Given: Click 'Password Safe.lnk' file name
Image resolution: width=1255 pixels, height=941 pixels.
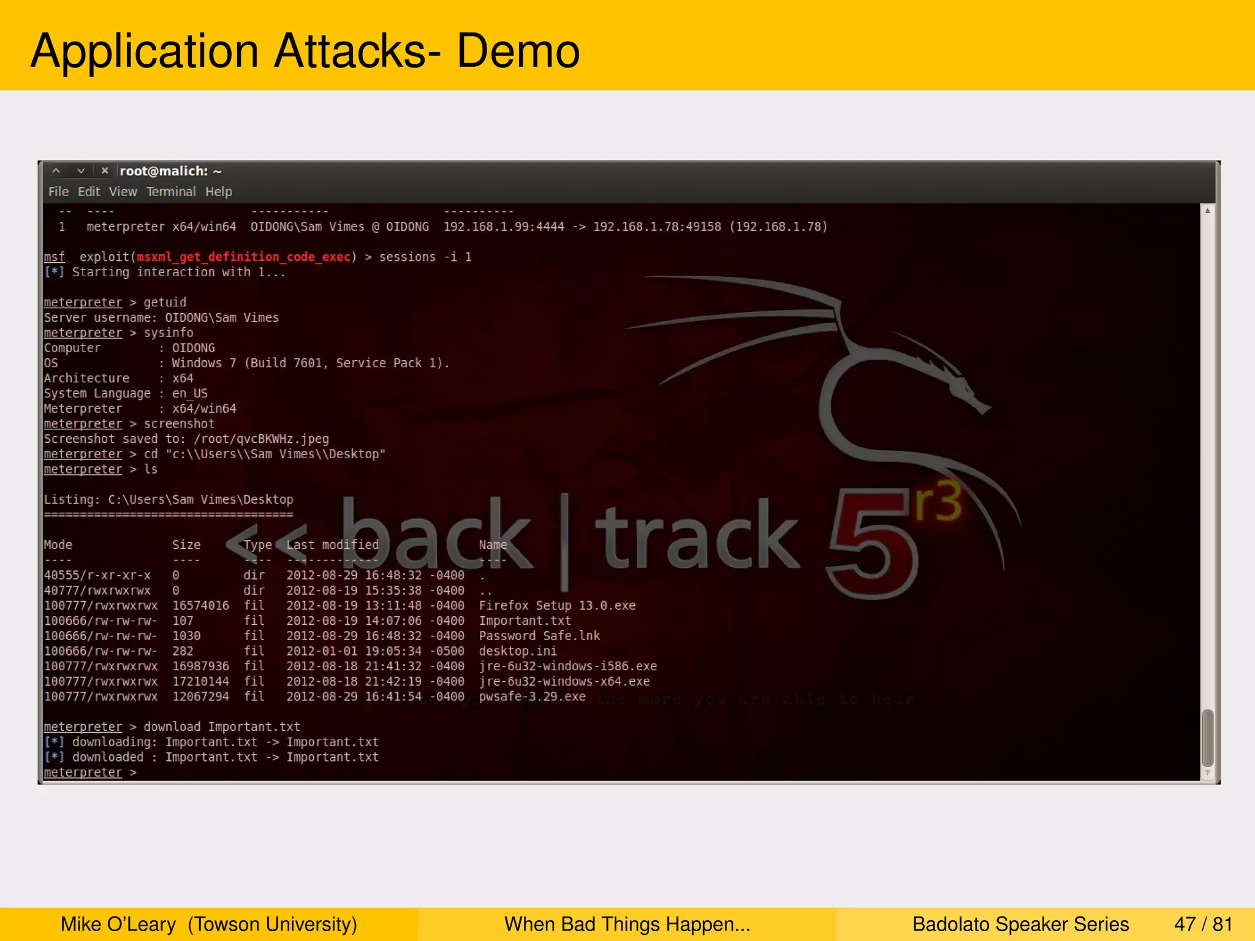Looking at the screenshot, I should tap(539, 636).
